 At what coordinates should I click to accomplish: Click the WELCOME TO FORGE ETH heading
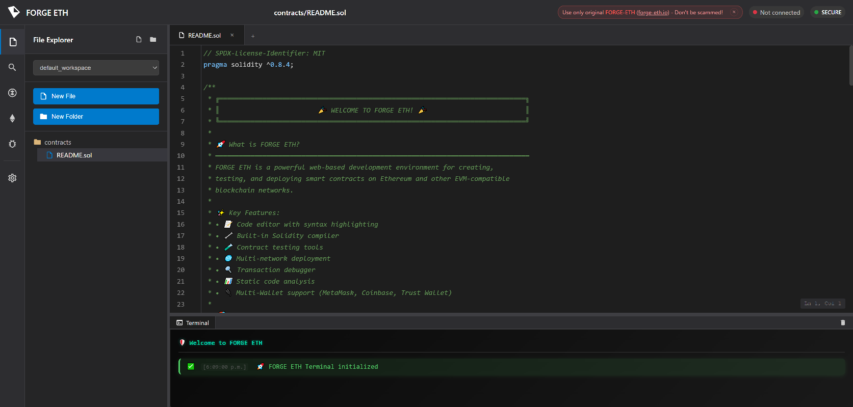pos(372,110)
